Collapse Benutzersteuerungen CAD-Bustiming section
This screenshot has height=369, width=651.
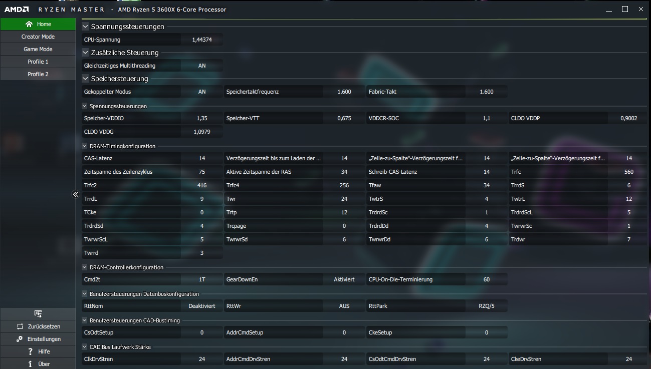tap(85, 320)
